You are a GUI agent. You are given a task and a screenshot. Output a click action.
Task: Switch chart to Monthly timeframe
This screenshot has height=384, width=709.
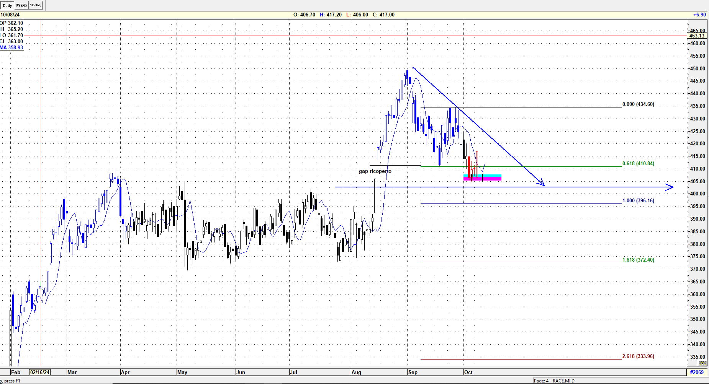(x=35, y=5)
